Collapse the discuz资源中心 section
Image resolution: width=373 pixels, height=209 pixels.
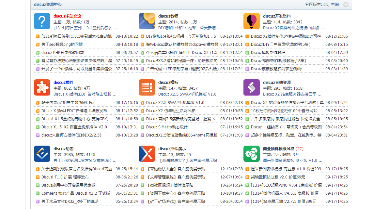[346, 5]
